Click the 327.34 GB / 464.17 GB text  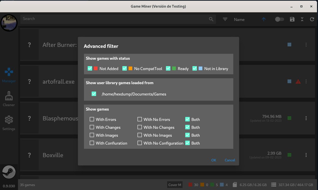tap(296, 185)
